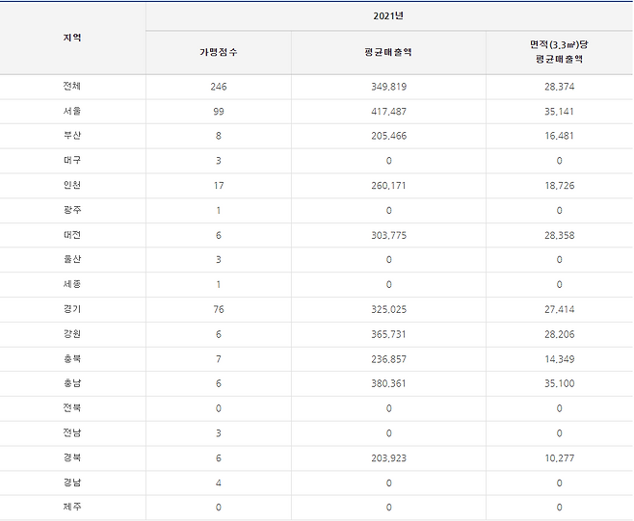Image resolution: width=634 pixels, height=521 pixels.
Task: Click the 제주 row label
Action: [x=72, y=508]
